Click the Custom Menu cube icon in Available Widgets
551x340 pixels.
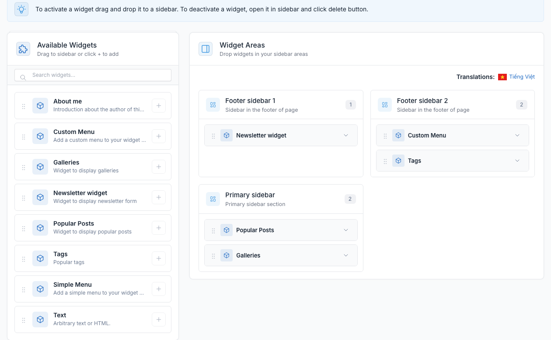click(40, 136)
